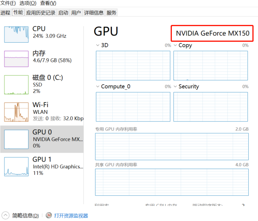Open GPU 1 Intel HD Graphics entry
The width and height of the screenshot is (258, 221).
(x=42, y=166)
